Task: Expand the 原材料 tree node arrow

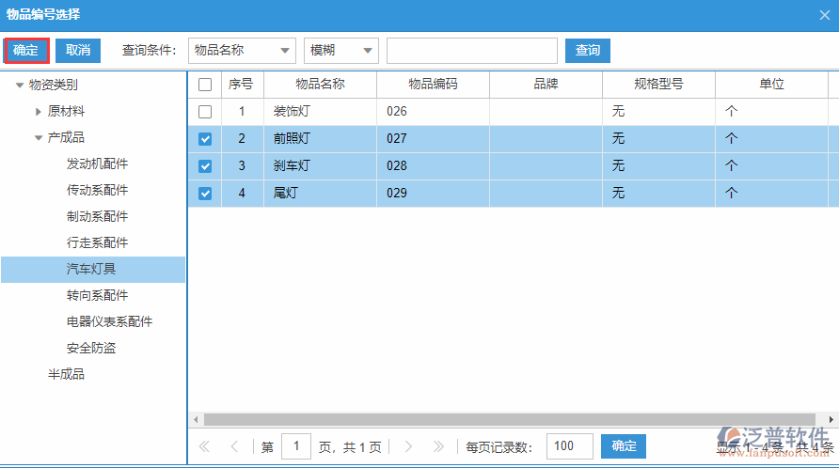Action: pos(38,111)
